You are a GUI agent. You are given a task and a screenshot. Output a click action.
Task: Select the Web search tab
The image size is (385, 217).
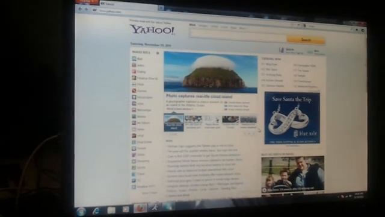[x=192, y=25]
